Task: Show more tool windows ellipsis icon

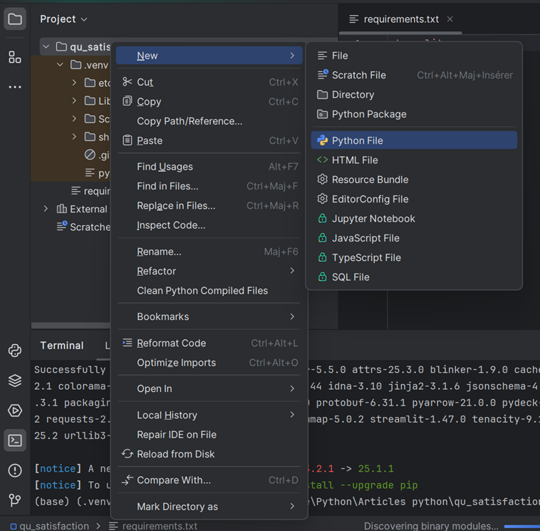Action: (x=15, y=87)
